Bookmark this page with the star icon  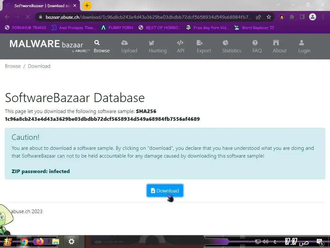coord(268,17)
